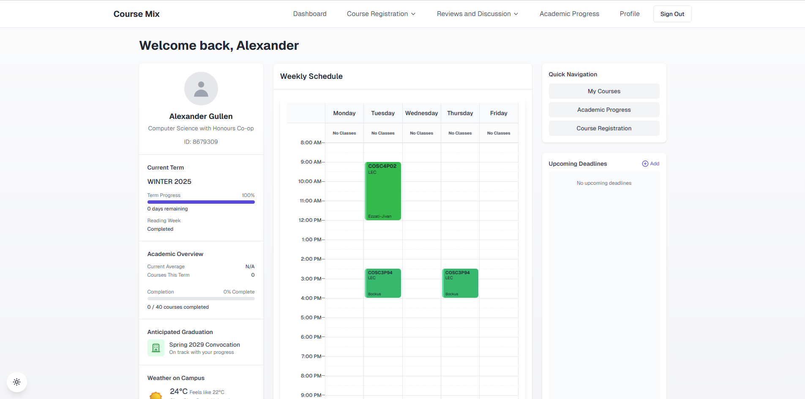Viewport: 805px width, 399px height.
Task: Expand the Reviews and Discussion dropdown
Action: click(477, 14)
